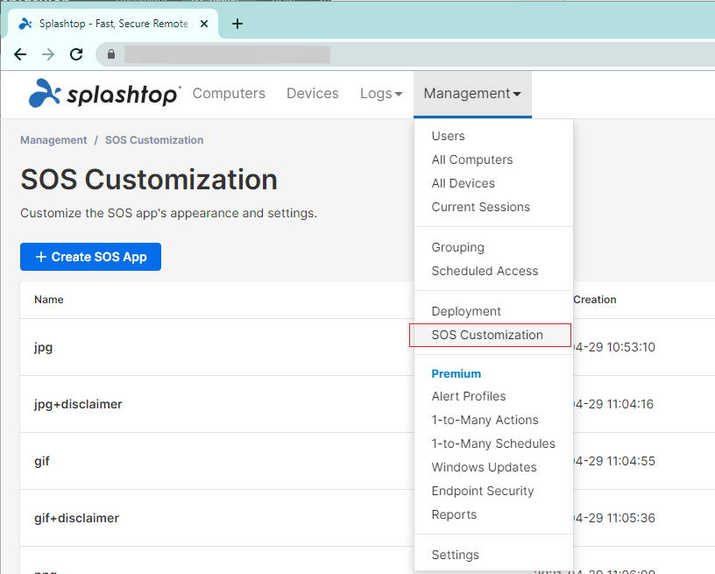Open 1-to-Many Actions menu entry
Image resolution: width=715 pixels, height=574 pixels.
tap(485, 420)
